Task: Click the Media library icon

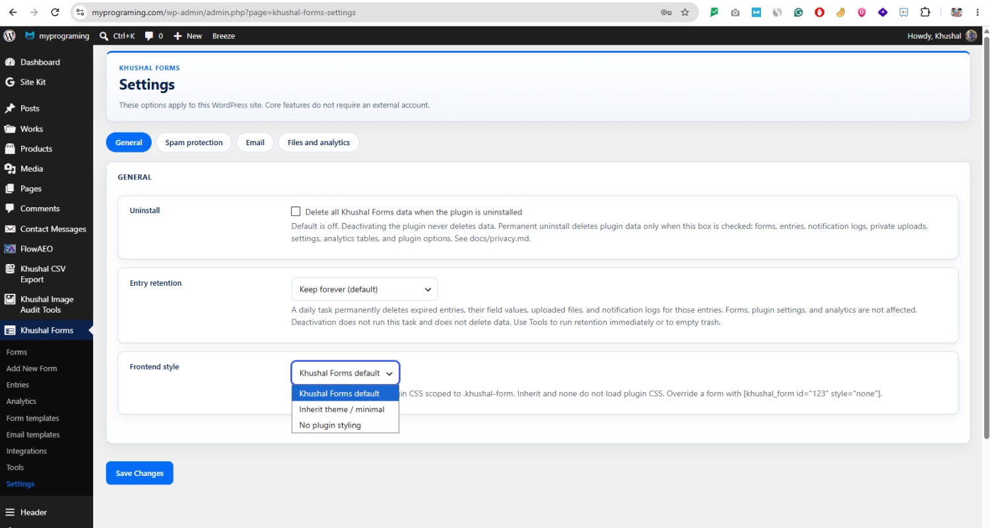Action: [10, 168]
